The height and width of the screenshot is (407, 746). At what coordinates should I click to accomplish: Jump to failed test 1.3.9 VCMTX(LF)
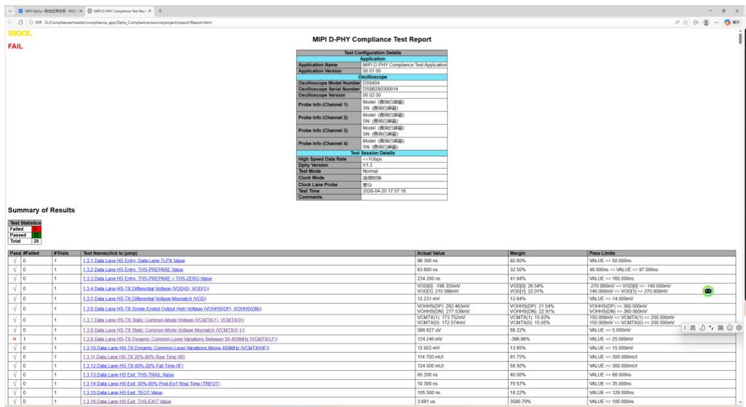tap(180, 339)
